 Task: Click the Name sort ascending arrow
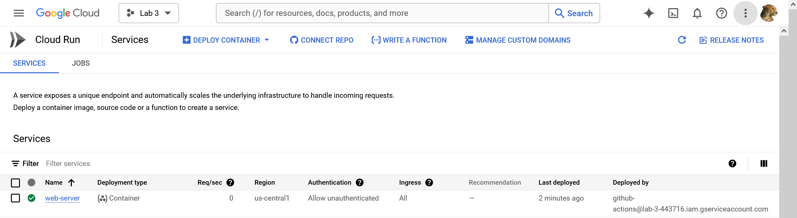click(x=71, y=182)
